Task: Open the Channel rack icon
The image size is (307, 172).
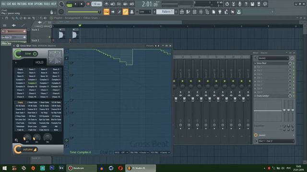Action: click(194, 12)
